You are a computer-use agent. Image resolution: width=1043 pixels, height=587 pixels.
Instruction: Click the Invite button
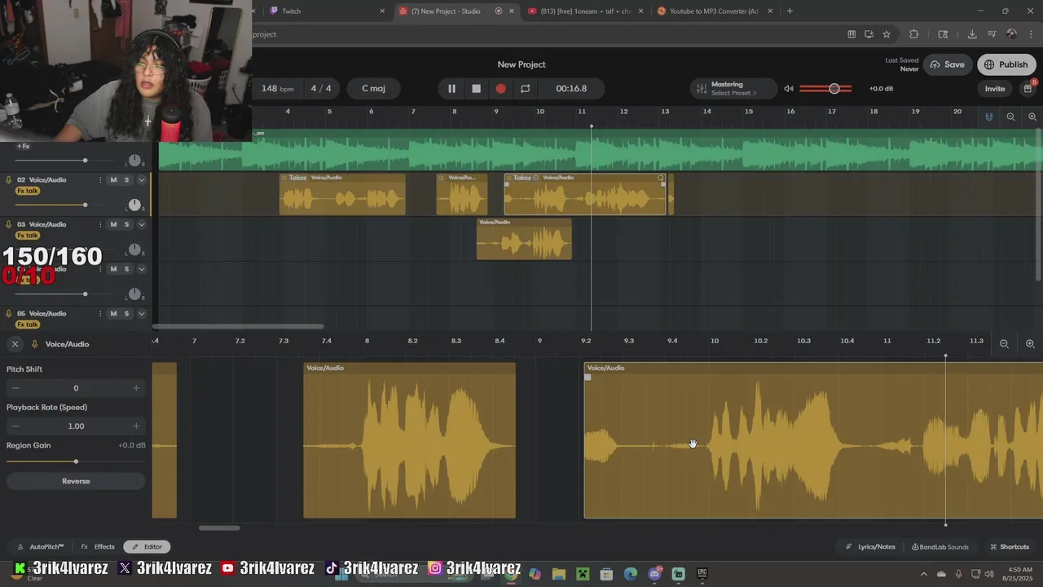[995, 88]
